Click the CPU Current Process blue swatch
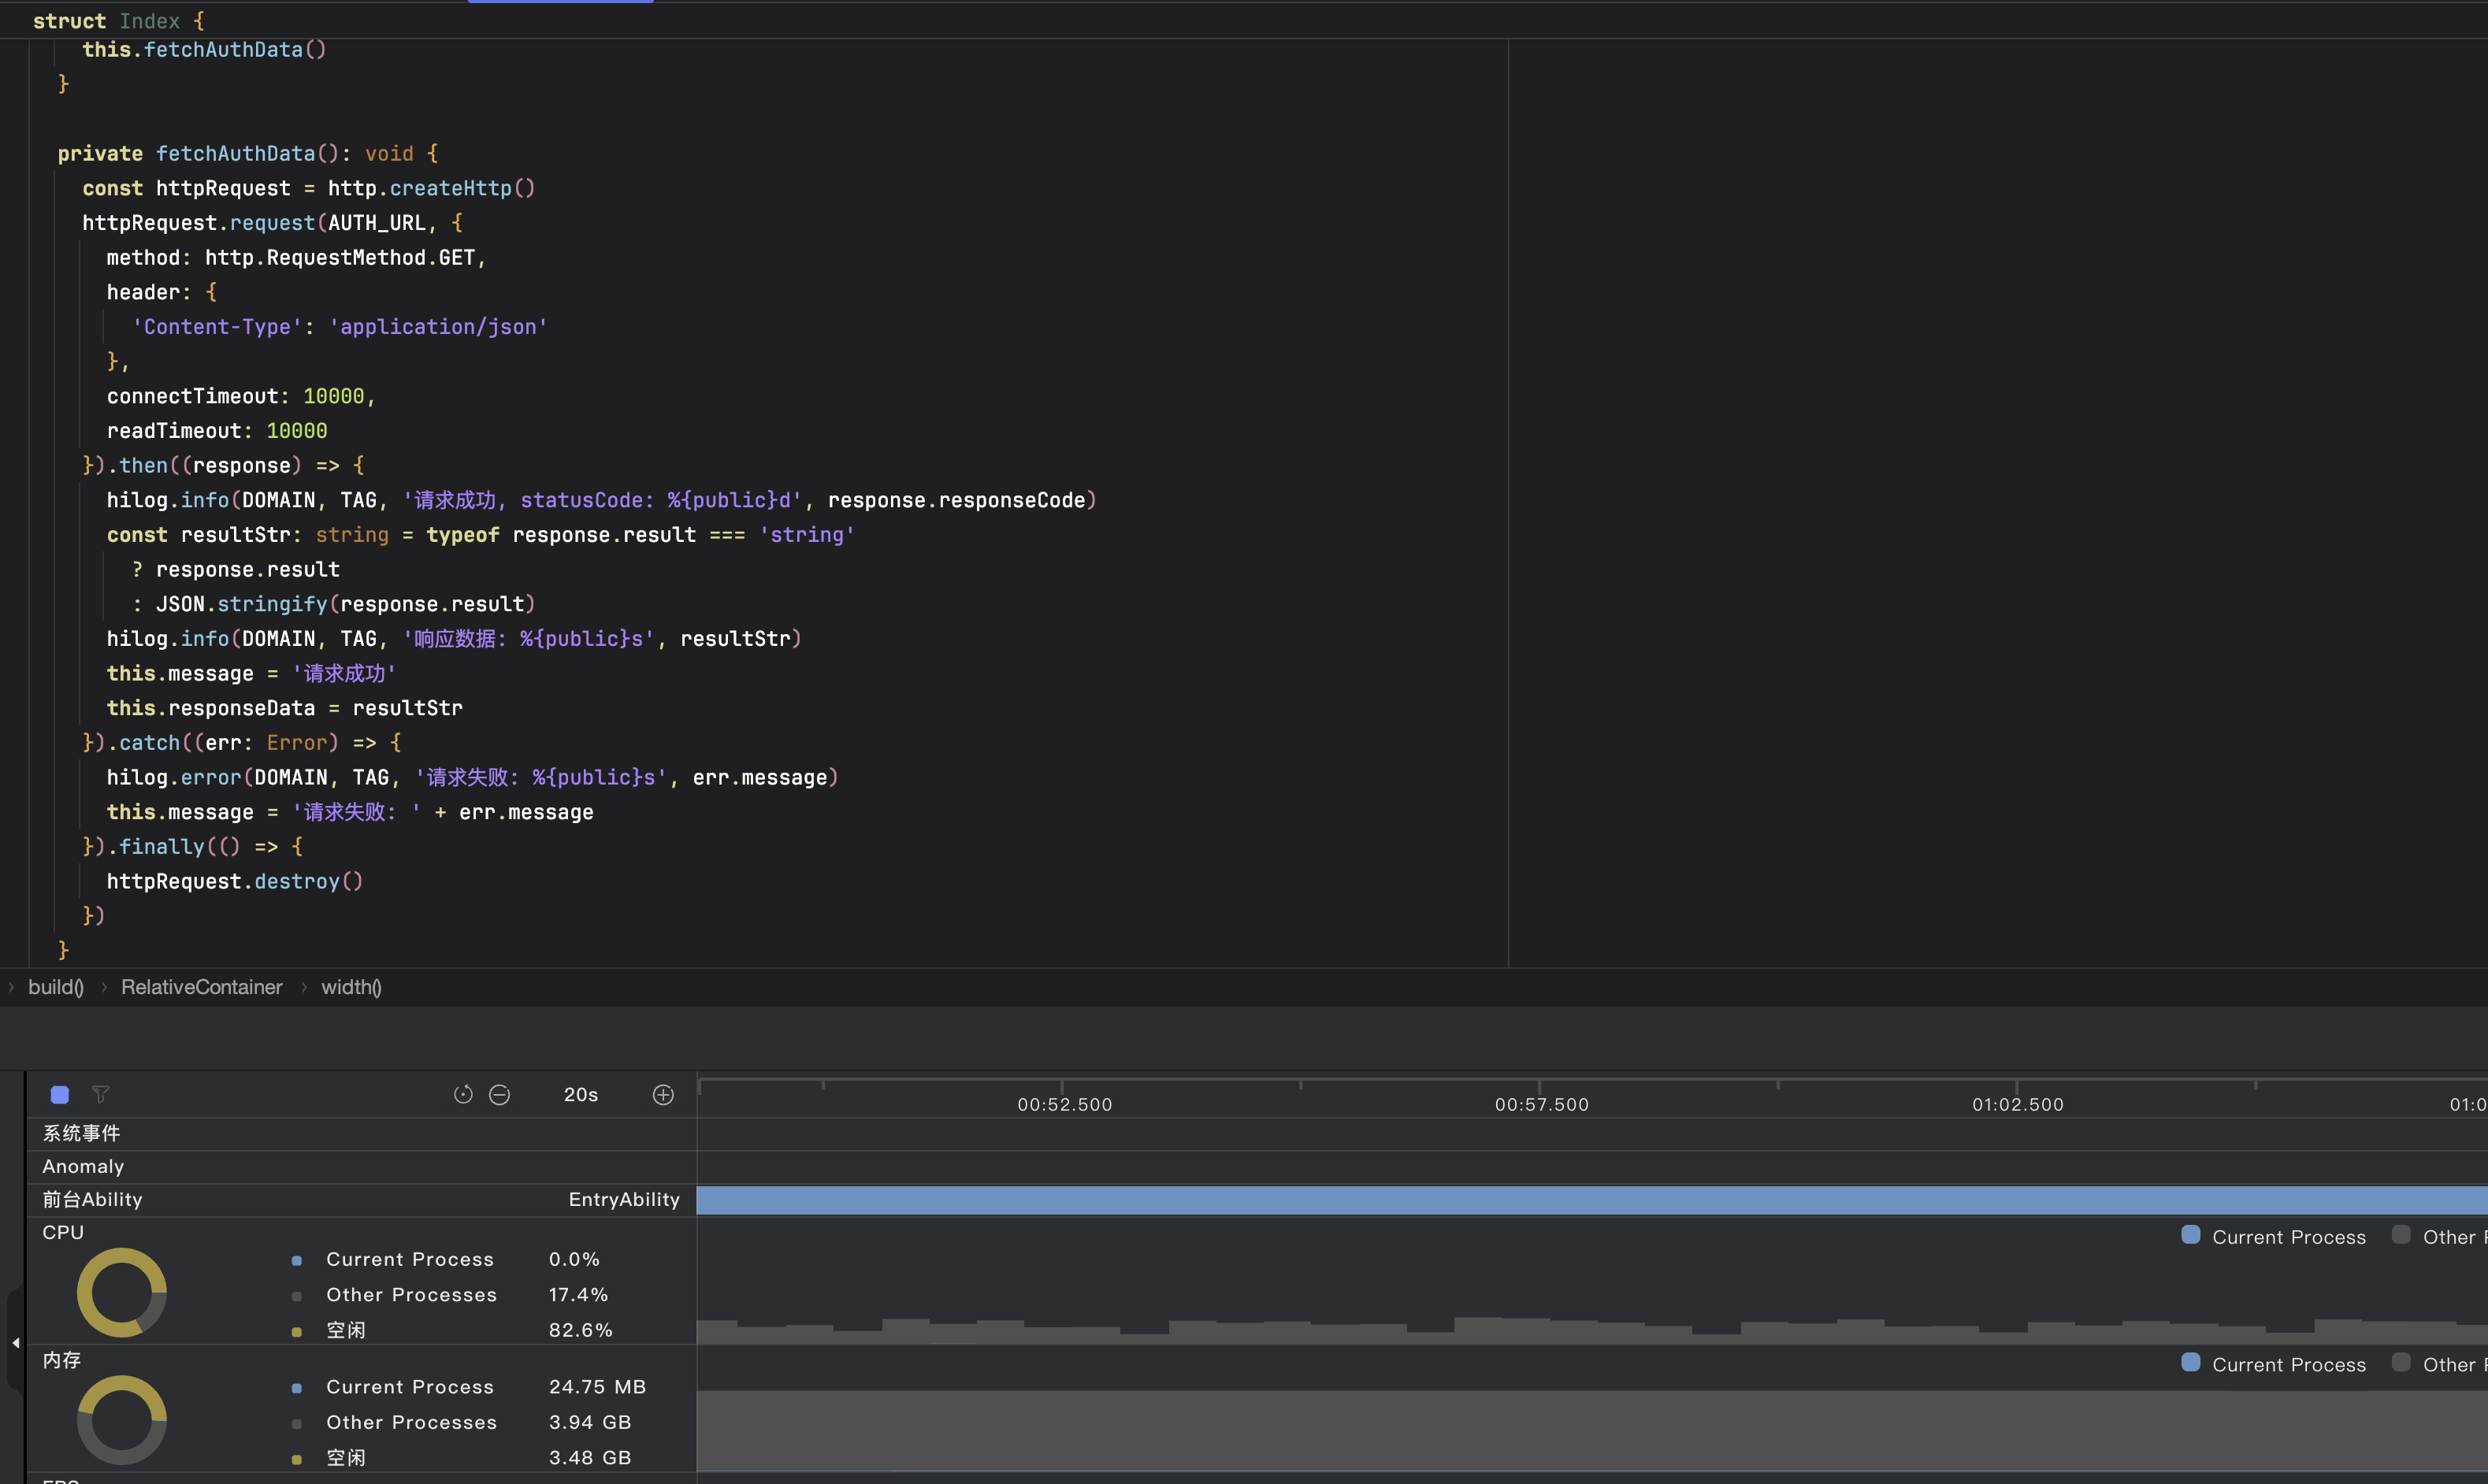 297,1260
